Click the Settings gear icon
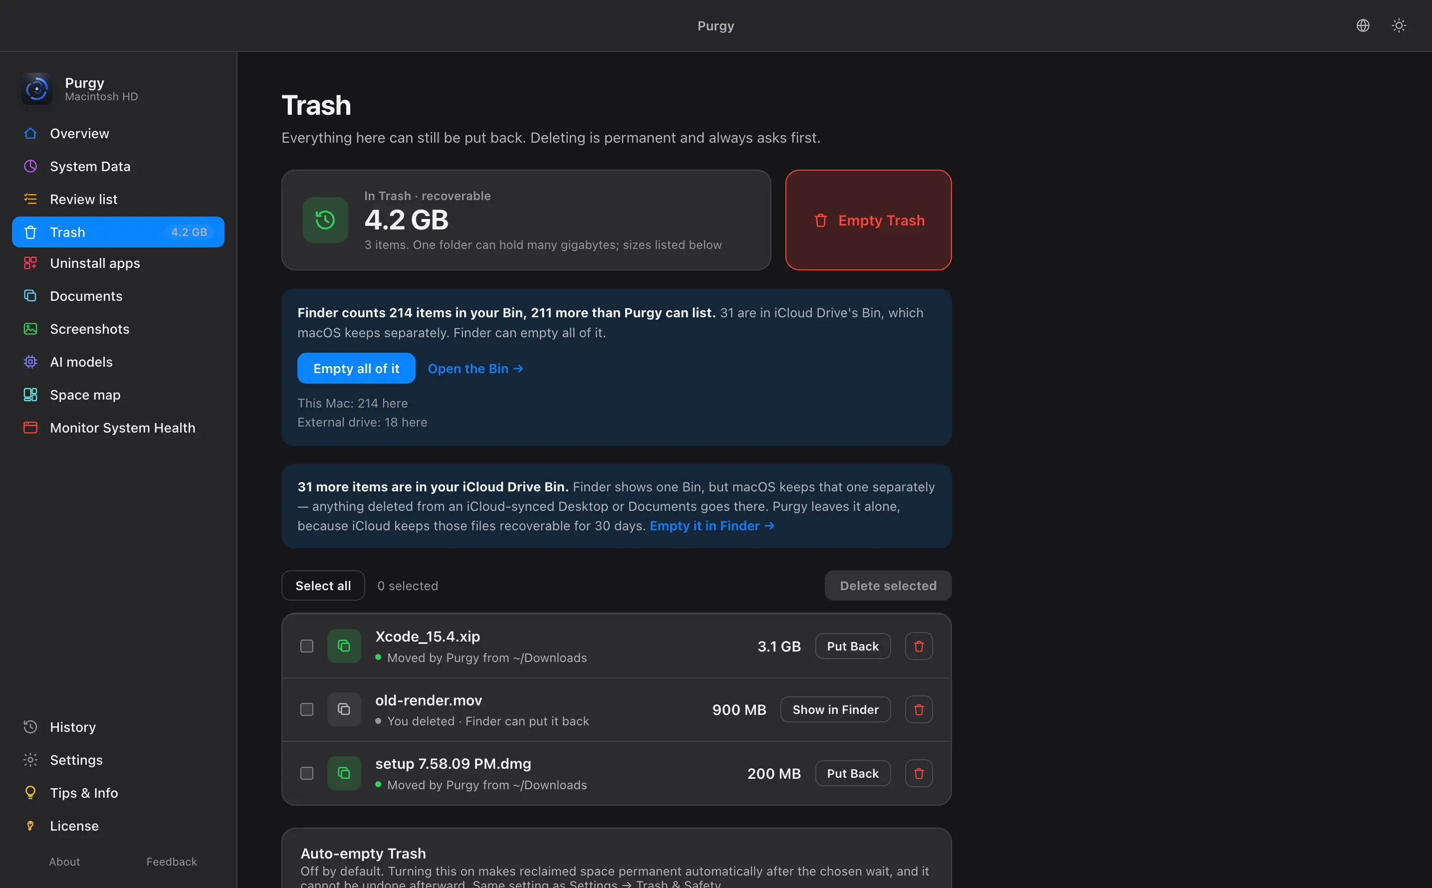This screenshot has height=888, width=1432. coord(30,760)
